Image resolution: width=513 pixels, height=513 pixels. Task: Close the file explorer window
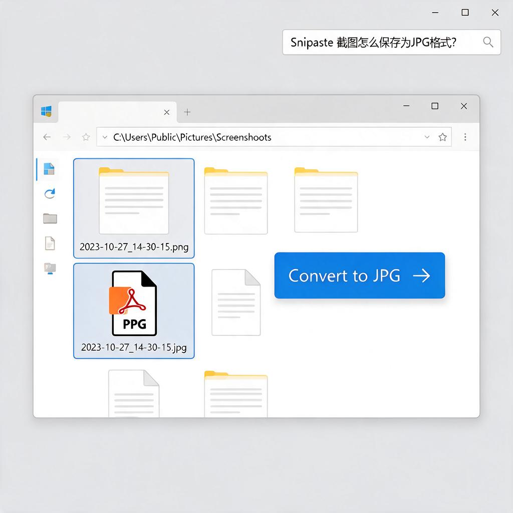(463, 106)
